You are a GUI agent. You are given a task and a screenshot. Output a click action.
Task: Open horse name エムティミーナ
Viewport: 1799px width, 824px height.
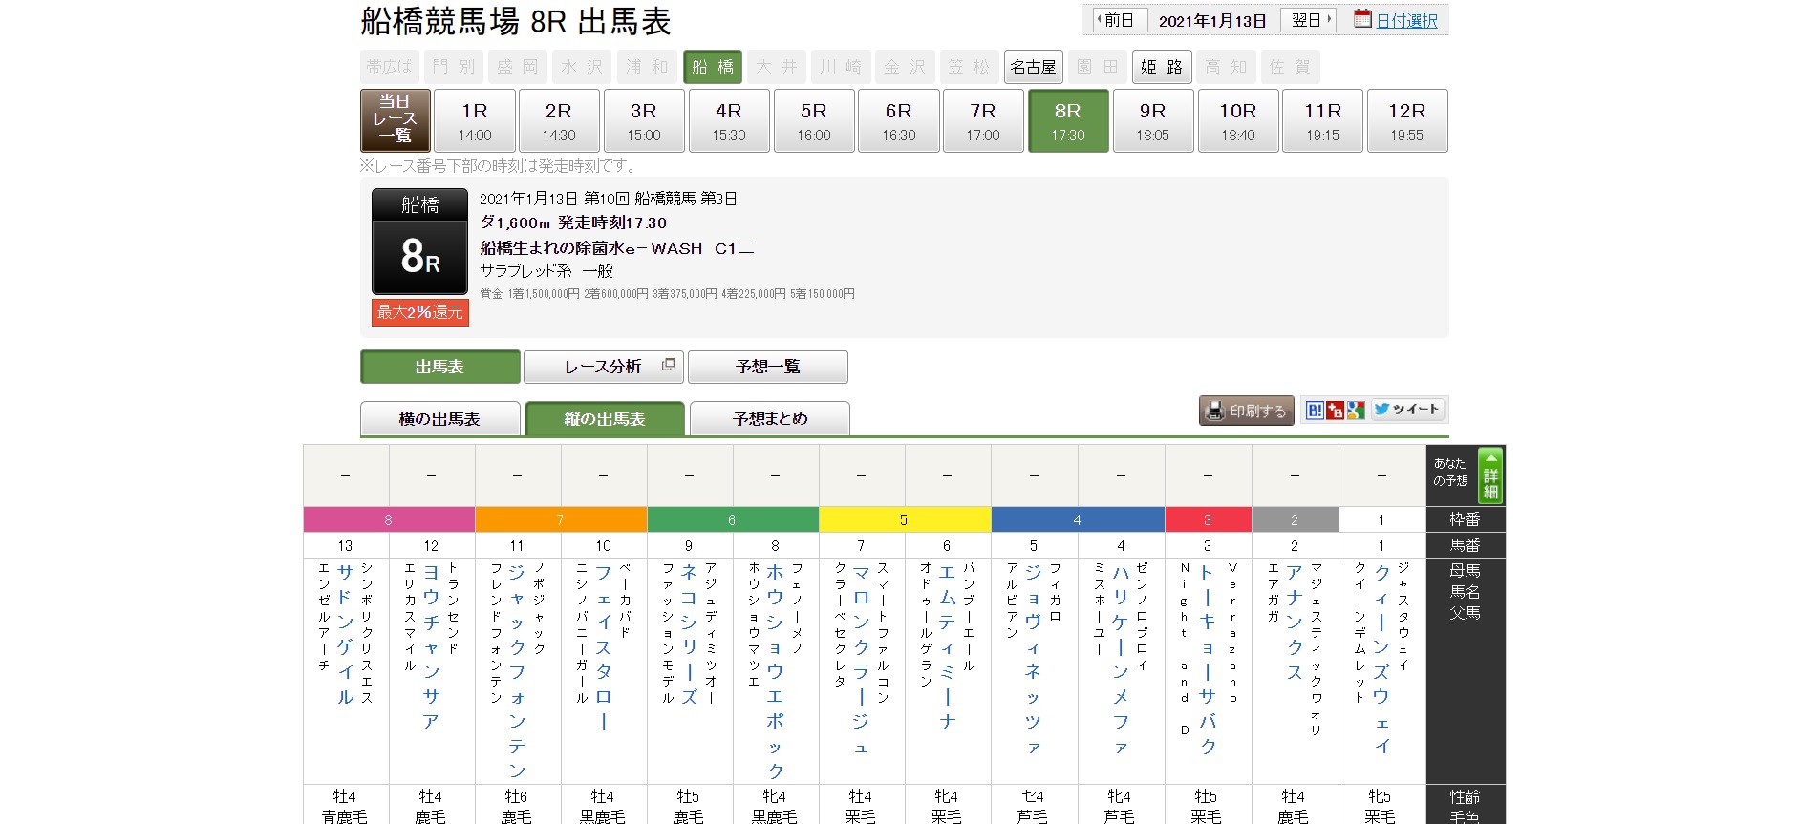[x=947, y=646]
